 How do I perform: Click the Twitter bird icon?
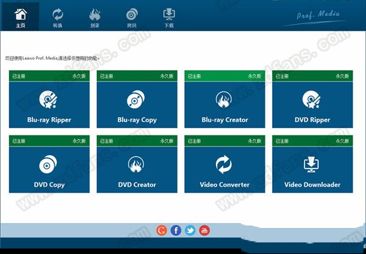[190, 230]
